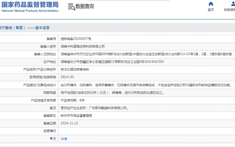Select product name 样本处理及孵育系统
The image size is (235, 147).
(75, 70)
